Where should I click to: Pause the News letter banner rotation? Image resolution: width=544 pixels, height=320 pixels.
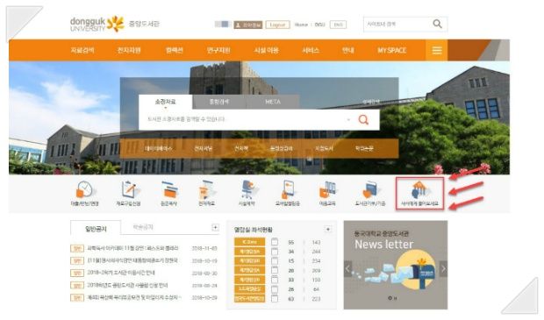point(395,298)
